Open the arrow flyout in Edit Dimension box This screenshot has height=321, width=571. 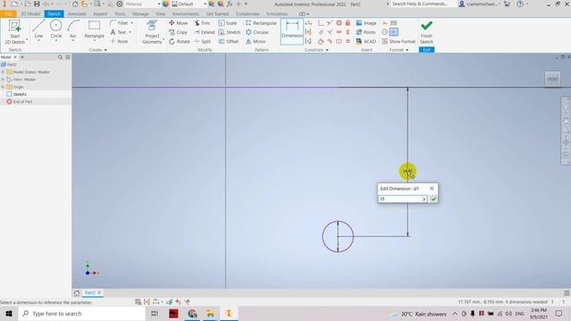[x=424, y=199]
